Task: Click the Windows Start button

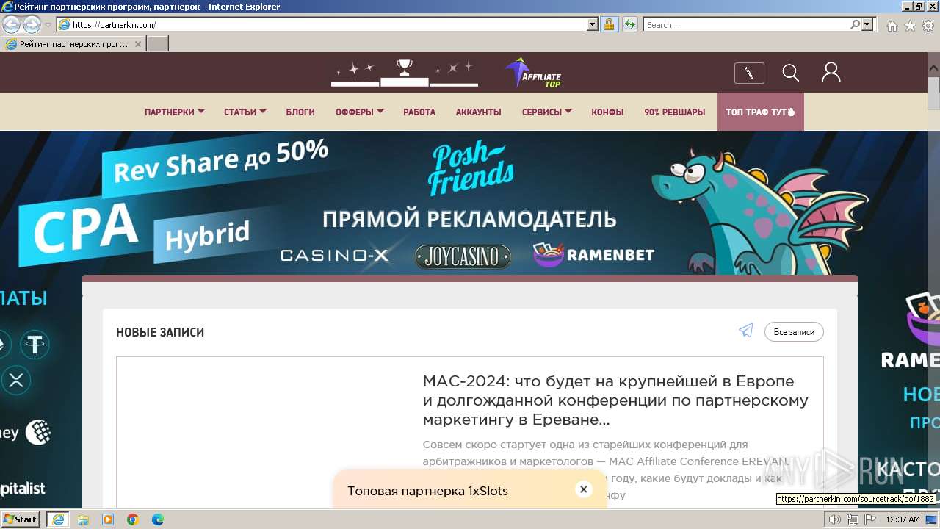Action: 21,519
